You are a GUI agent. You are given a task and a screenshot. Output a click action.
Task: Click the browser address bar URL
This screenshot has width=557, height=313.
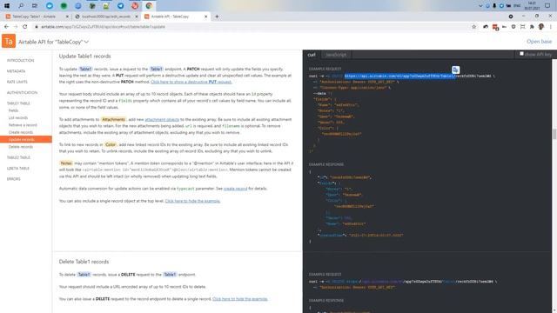103,27
